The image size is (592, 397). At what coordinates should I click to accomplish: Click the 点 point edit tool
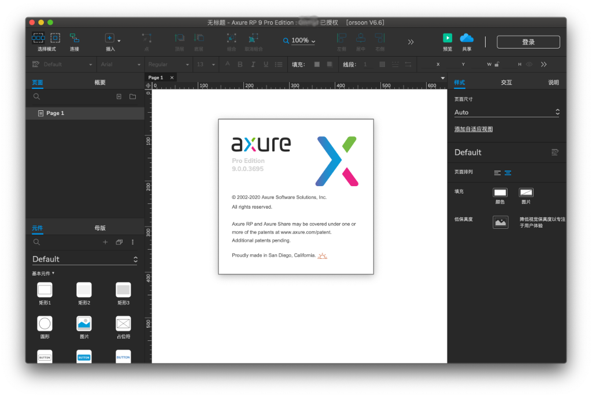click(146, 38)
